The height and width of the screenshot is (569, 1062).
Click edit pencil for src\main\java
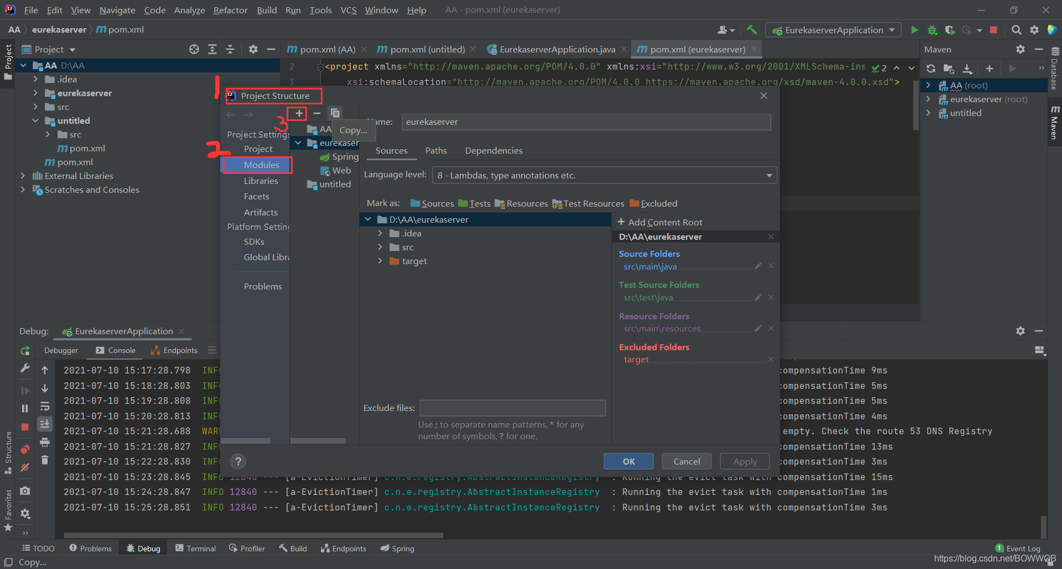pos(758,266)
